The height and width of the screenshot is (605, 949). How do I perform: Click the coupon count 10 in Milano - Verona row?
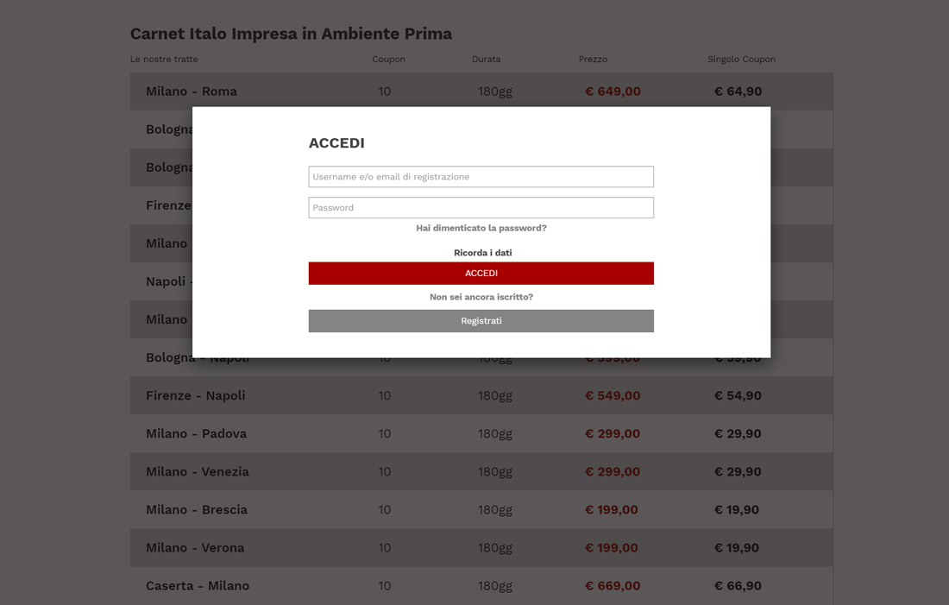[x=384, y=548]
